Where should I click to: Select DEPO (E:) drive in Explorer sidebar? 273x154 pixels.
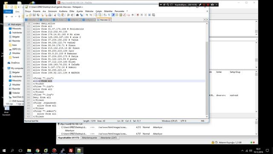pyautogui.click(x=17, y=49)
